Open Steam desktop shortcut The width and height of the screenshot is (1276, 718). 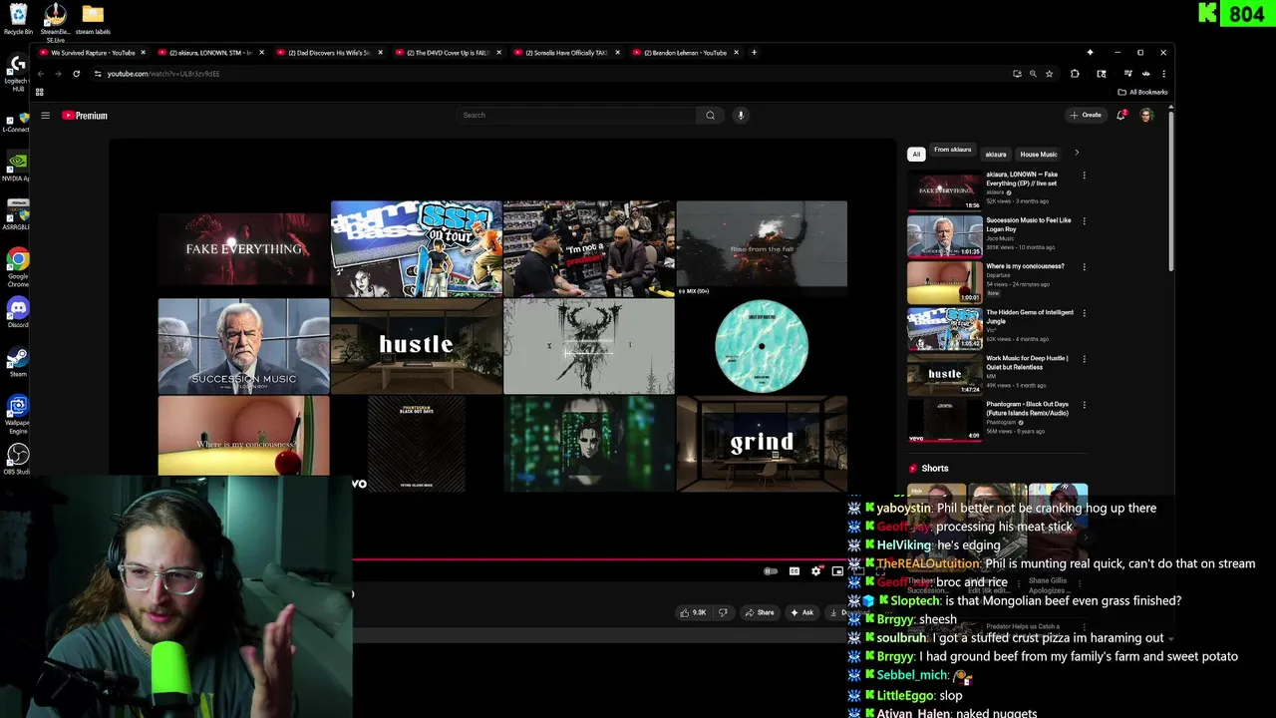point(18,362)
